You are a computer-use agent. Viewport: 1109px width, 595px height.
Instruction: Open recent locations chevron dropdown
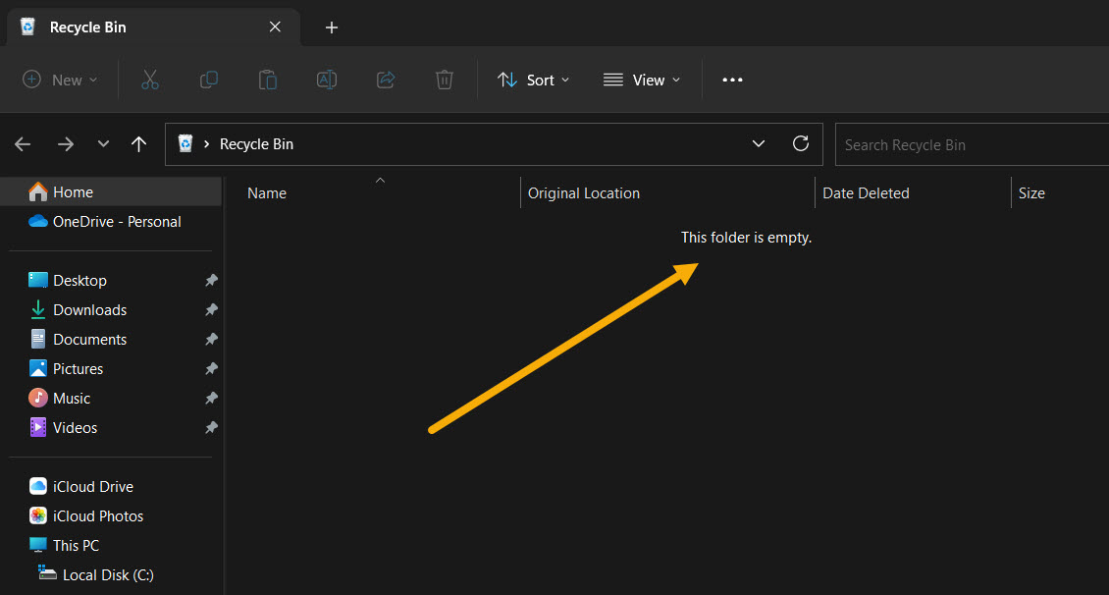(103, 144)
